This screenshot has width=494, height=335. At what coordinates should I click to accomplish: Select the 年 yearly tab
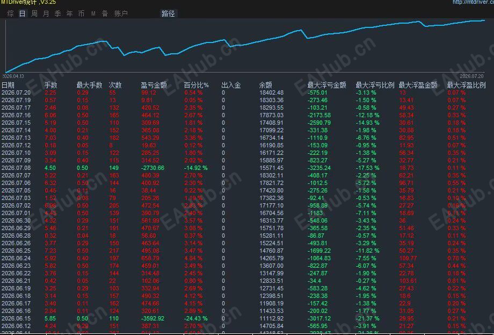point(70,13)
